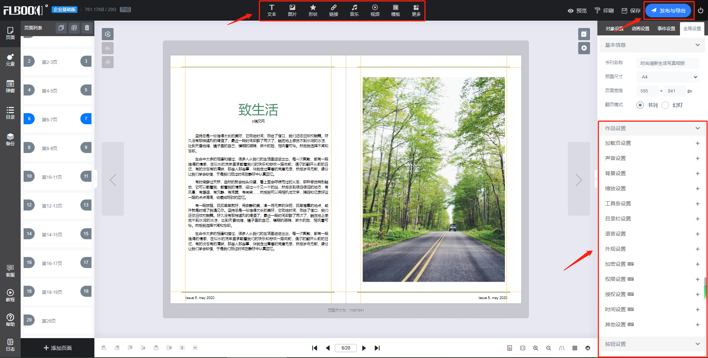
Task: Collapse the 作品设置 section
Action: pyautogui.click(x=698, y=128)
